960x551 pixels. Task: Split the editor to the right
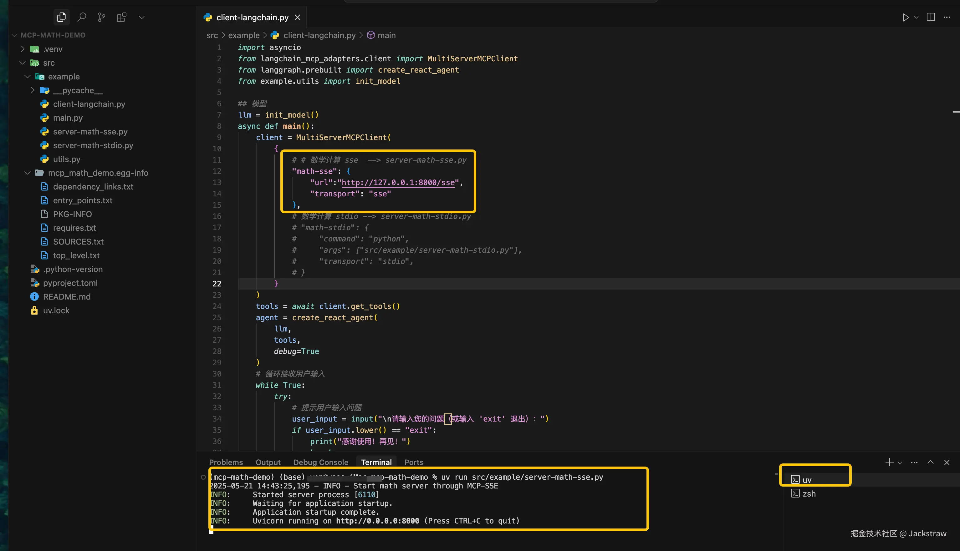931,18
